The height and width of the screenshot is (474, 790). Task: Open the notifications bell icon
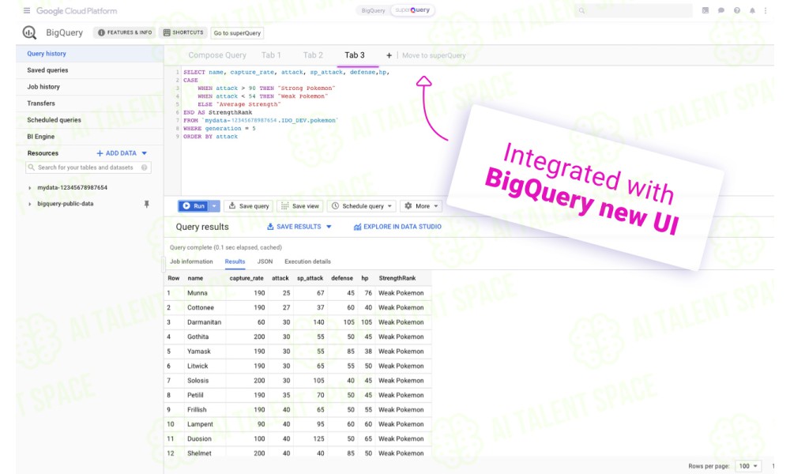pos(752,10)
